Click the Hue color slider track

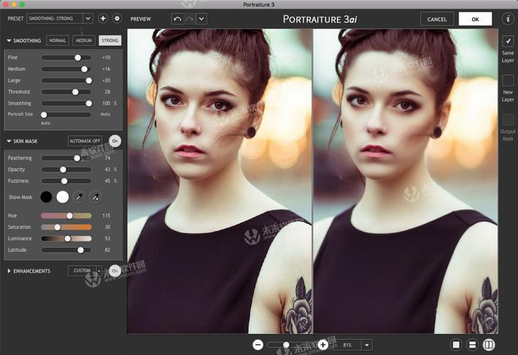click(x=66, y=216)
